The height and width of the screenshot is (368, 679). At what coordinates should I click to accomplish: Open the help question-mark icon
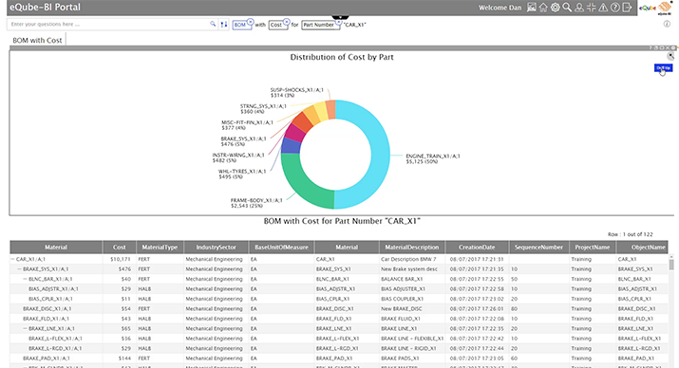(x=615, y=8)
